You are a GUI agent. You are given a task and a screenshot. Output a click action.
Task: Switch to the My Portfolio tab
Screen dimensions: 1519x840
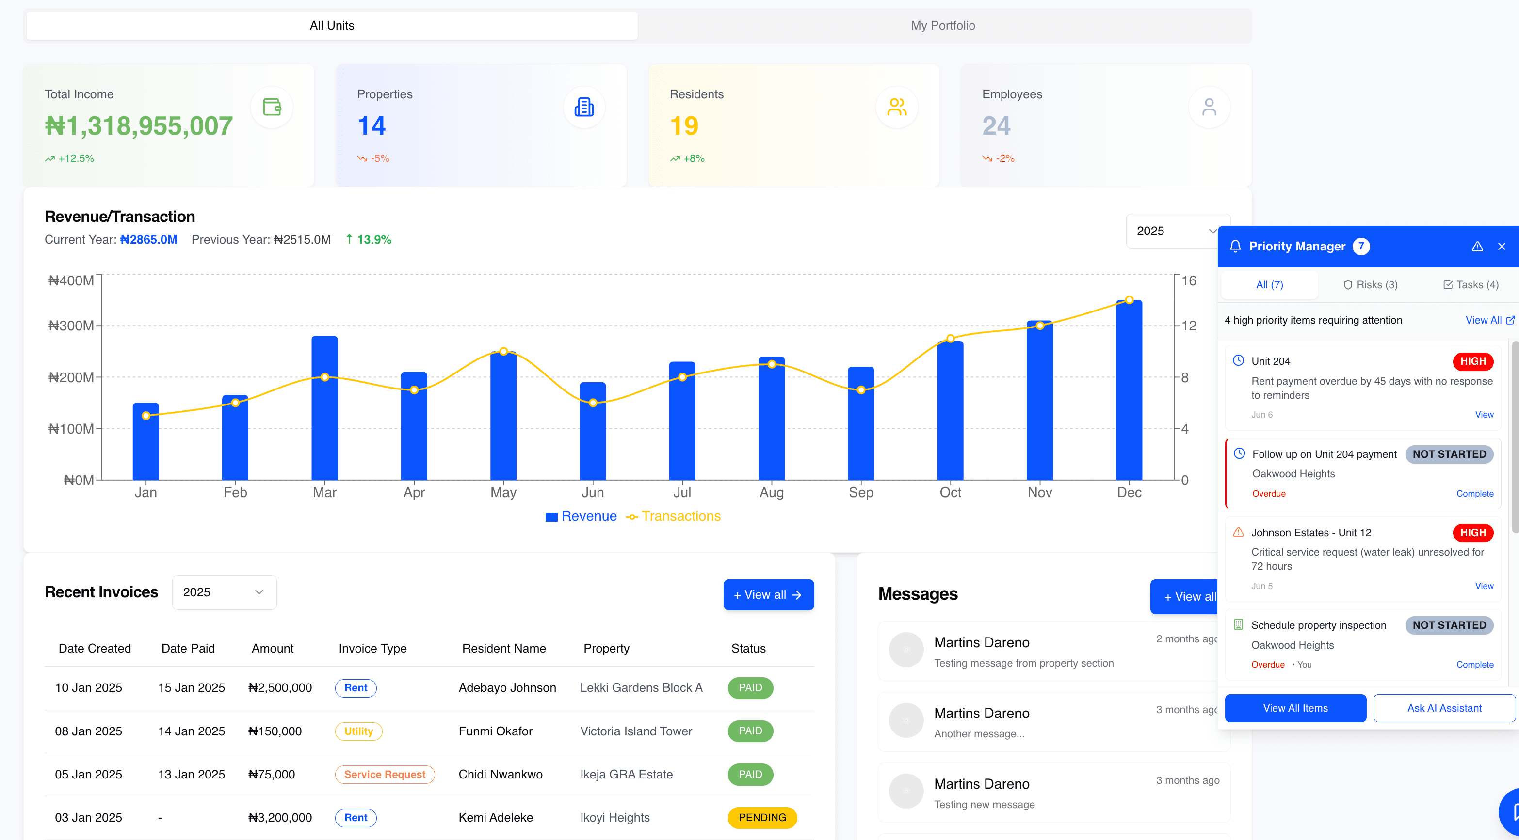point(942,25)
